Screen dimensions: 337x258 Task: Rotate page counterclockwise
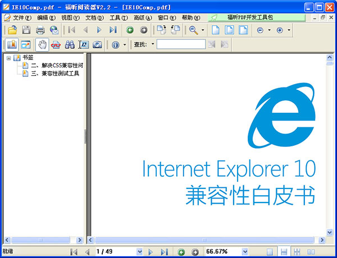[175, 30]
